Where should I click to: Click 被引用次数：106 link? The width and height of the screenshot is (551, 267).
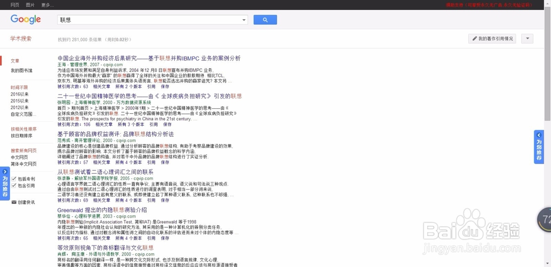(x=74, y=124)
